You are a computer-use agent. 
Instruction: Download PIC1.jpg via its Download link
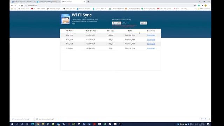151,48
